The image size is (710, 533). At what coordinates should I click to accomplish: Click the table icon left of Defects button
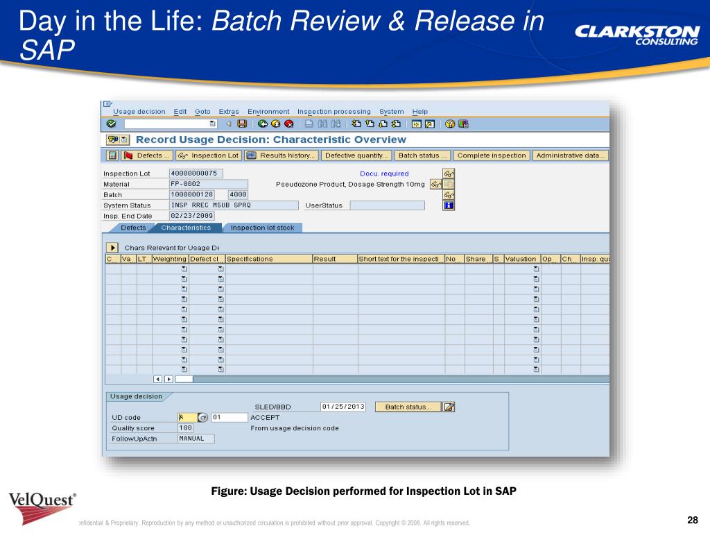112,155
